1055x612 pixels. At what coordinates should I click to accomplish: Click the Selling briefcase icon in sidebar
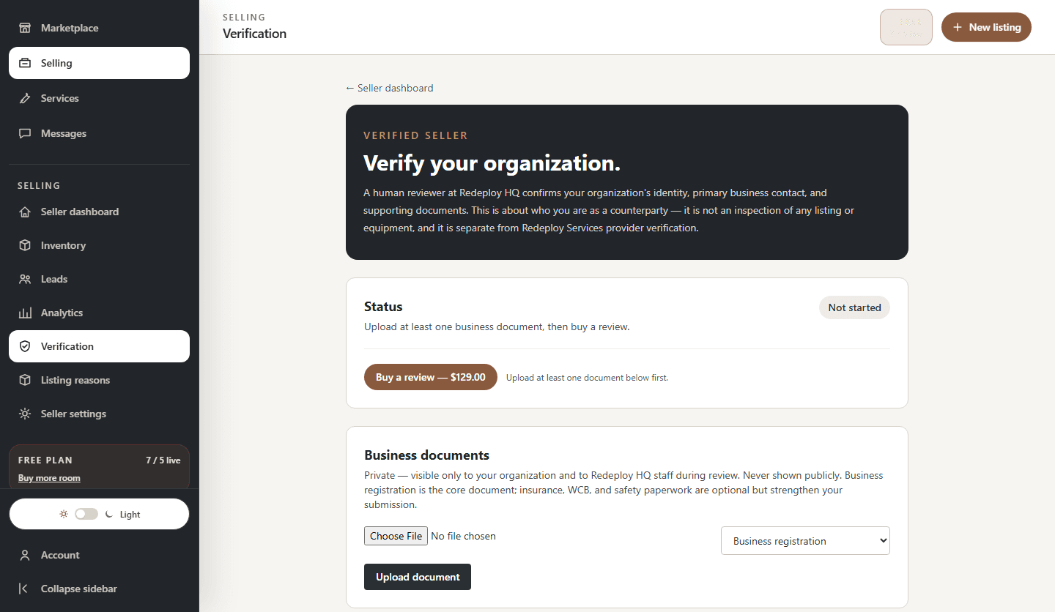(25, 63)
